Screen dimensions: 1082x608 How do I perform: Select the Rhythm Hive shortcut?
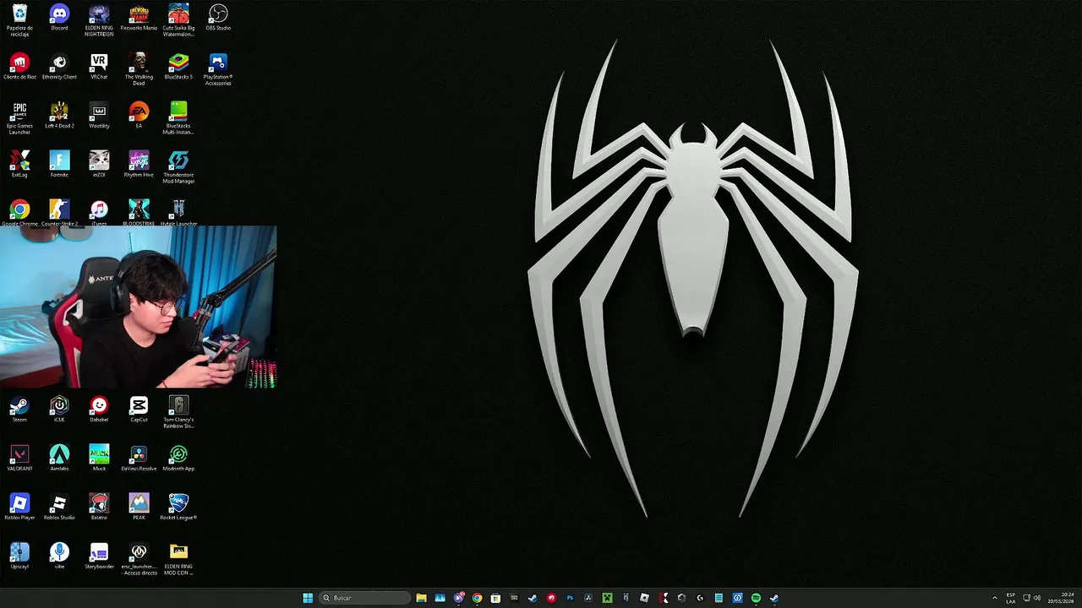tap(139, 164)
